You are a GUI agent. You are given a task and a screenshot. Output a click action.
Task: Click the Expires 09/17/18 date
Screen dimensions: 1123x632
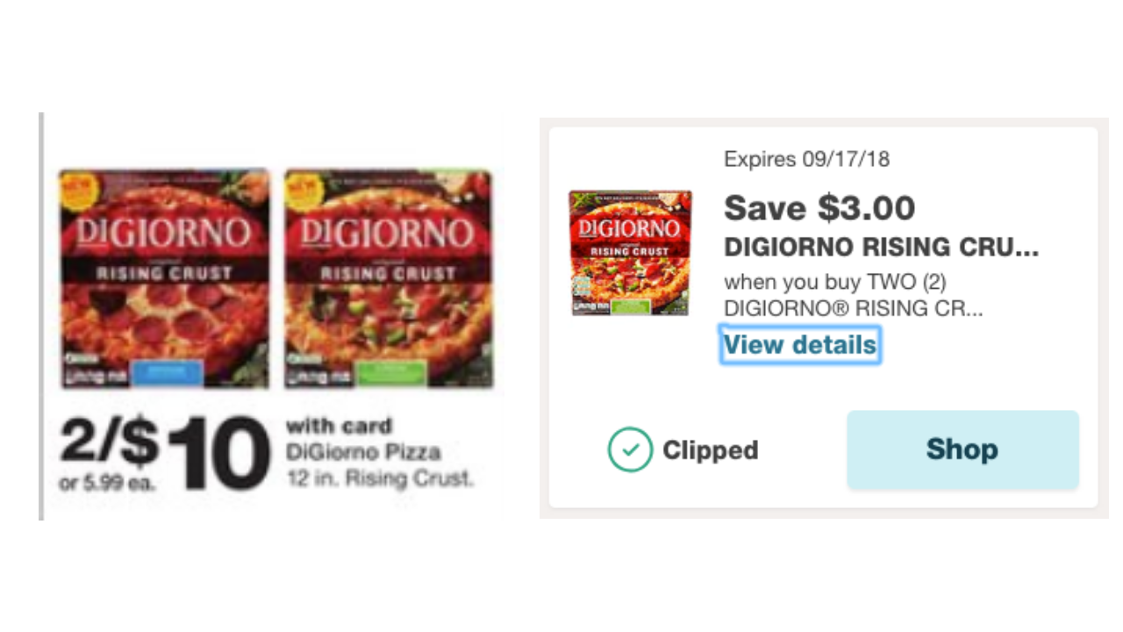click(806, 159)
